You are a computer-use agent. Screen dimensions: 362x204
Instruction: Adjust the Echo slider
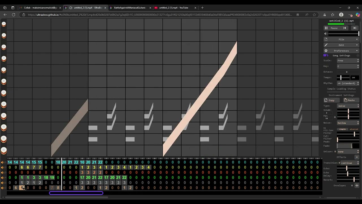coord(348,169)
